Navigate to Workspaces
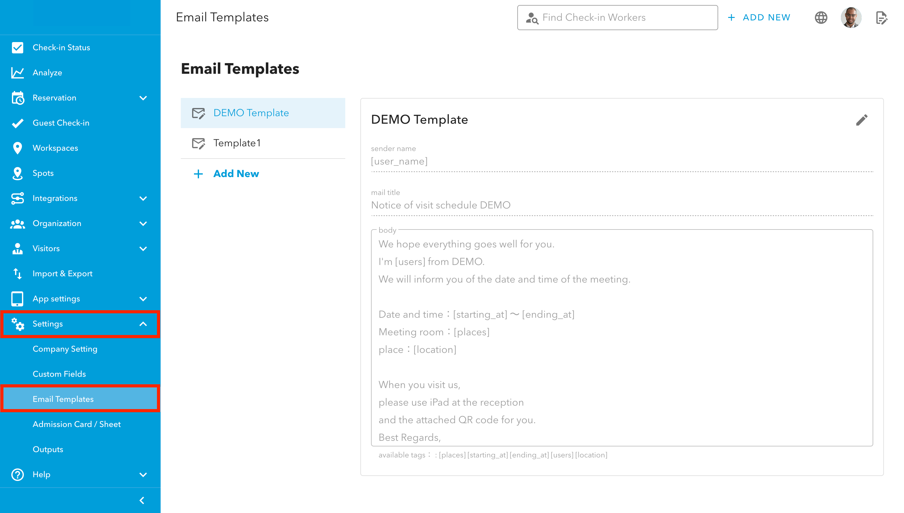The image size is (904, 513). [x=80, y=148]
